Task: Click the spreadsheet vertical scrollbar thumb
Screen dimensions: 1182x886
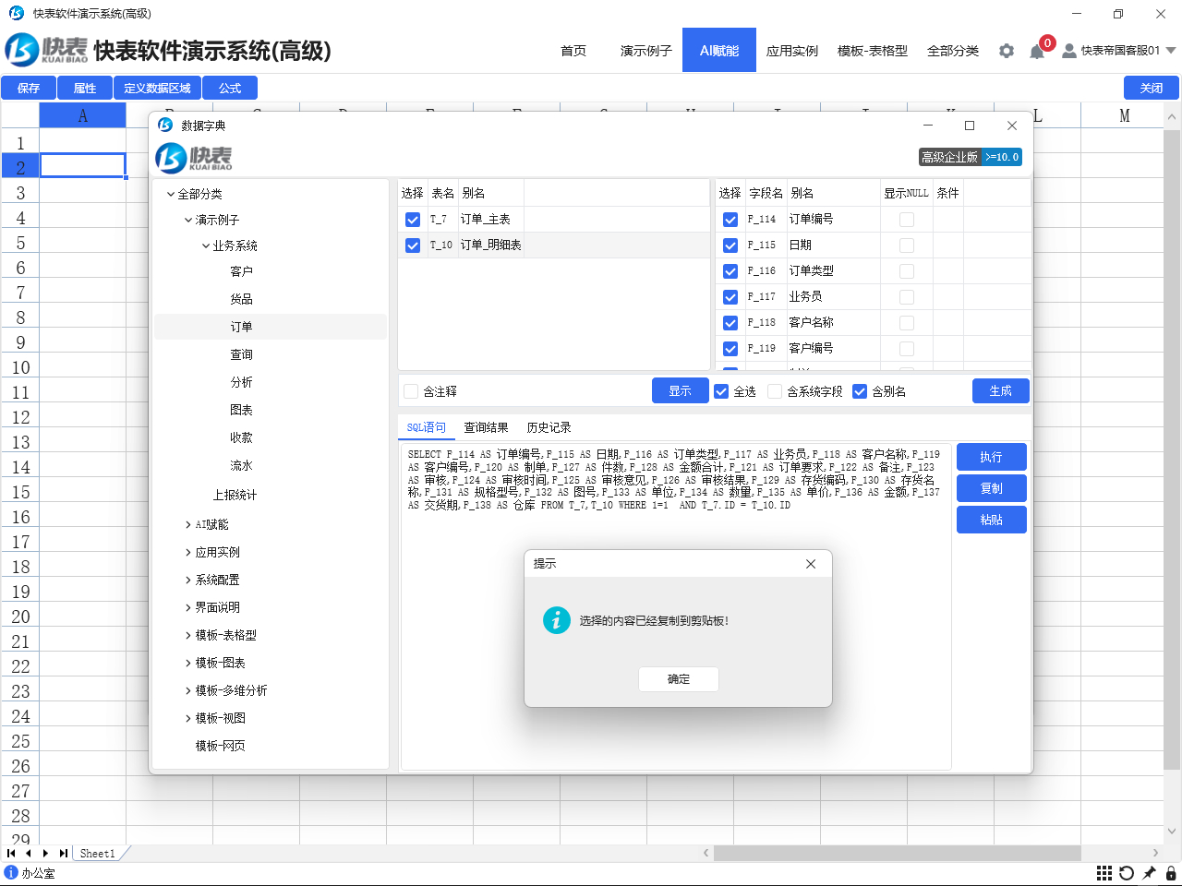Action: click(1172, 449)
